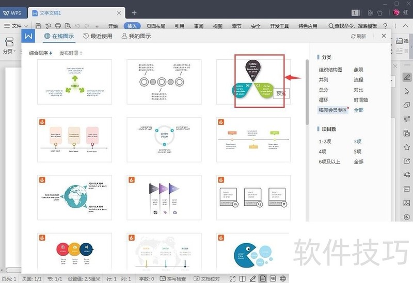Open the 引用 ribbon tab
The width and height of the screenshot is (413, 283).
pyautogui.click(x=179, y=26)
